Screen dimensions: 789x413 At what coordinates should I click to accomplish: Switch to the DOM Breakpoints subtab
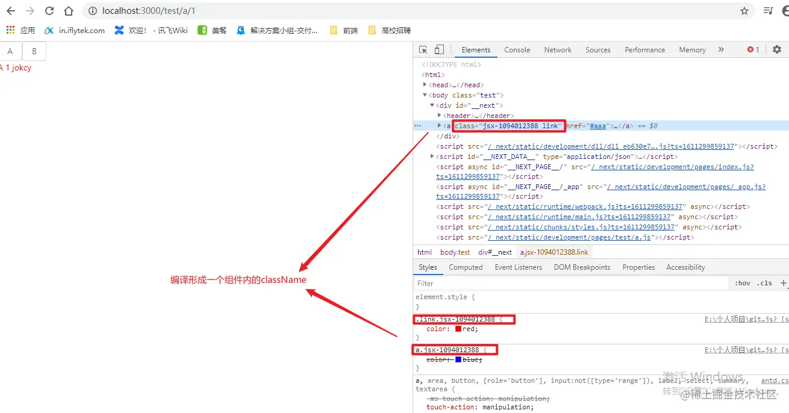[x=582, y=267]
